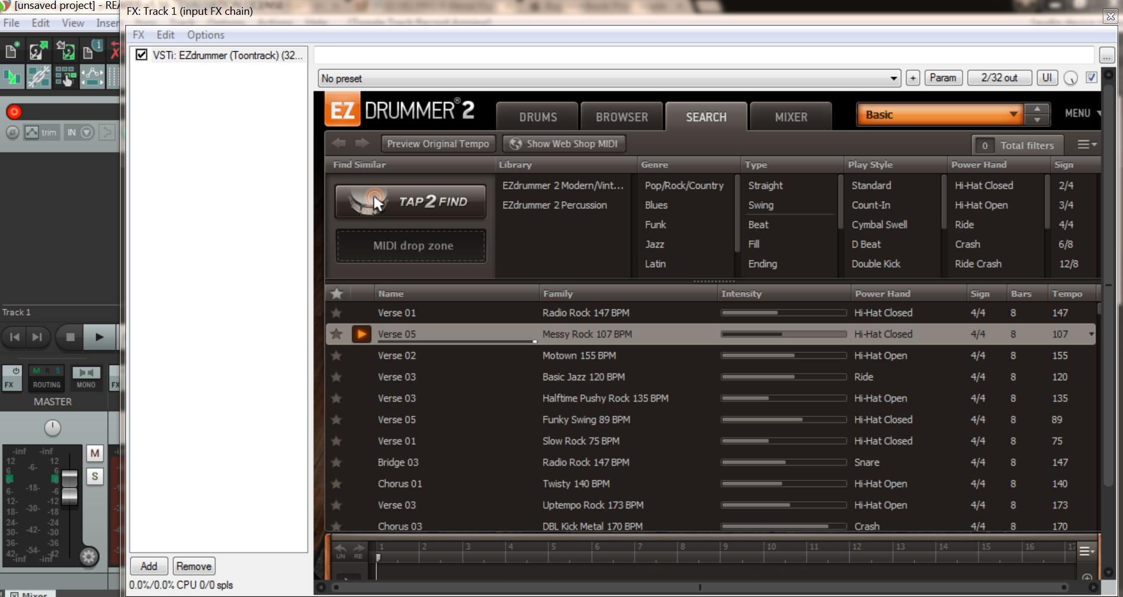Toggle the phase invert button on Track 1
This screenshot has width=1123, height=597.
point(12,132)
